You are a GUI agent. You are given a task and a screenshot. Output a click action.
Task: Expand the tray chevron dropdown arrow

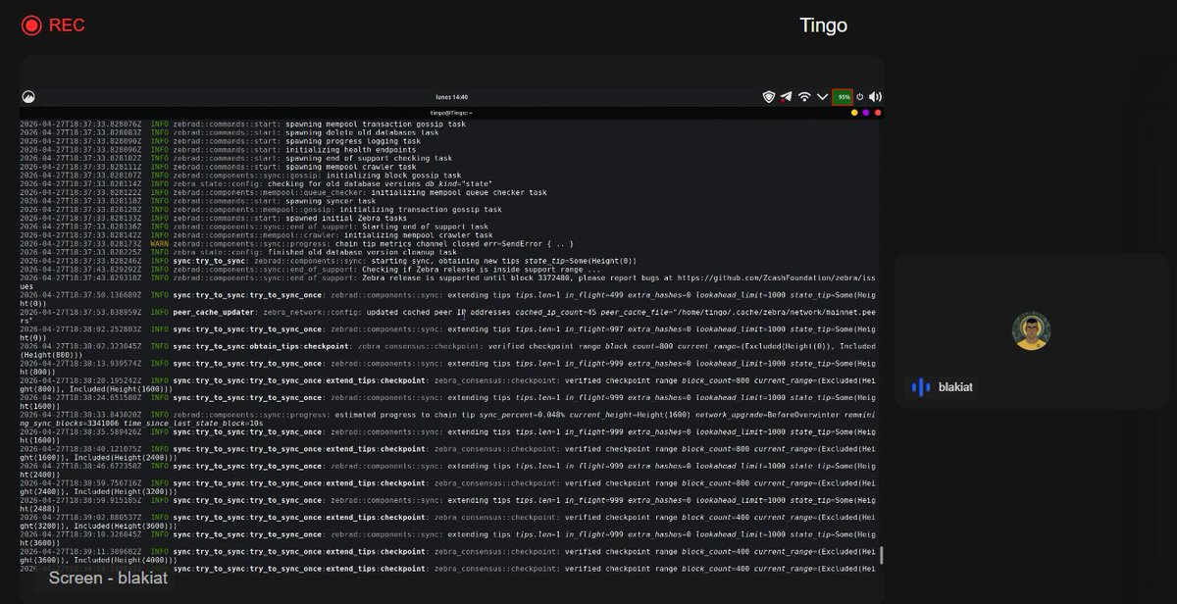coord(822,97)
